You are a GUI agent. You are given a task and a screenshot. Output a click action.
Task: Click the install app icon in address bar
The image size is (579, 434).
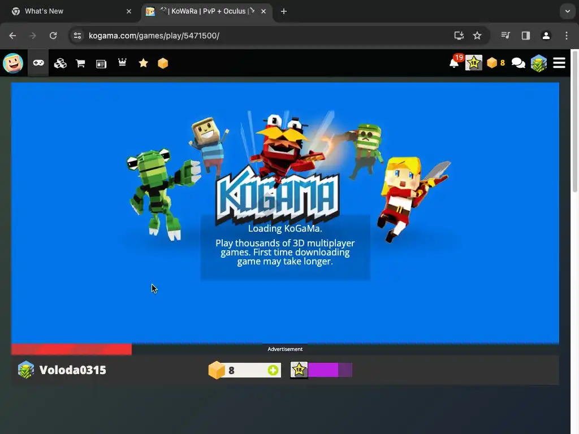click(459, 36)
